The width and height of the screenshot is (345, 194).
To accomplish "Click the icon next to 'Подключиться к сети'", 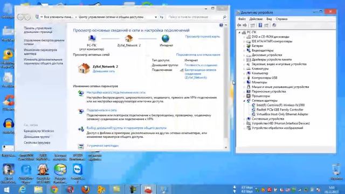I will [81, 111].
